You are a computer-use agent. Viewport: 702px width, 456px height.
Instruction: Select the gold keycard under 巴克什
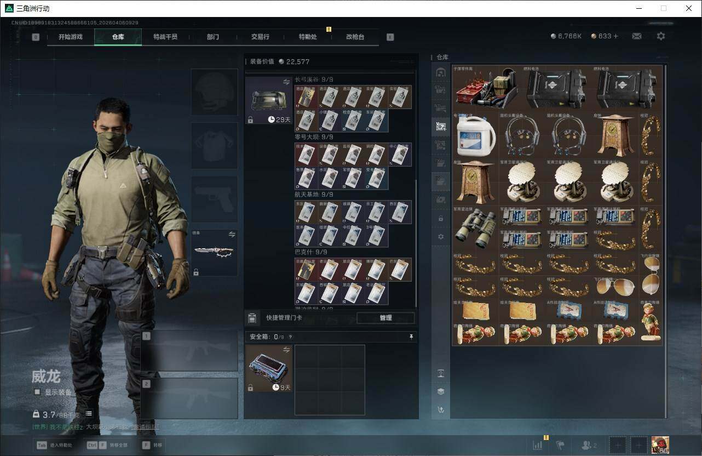(x=306, y=270)
